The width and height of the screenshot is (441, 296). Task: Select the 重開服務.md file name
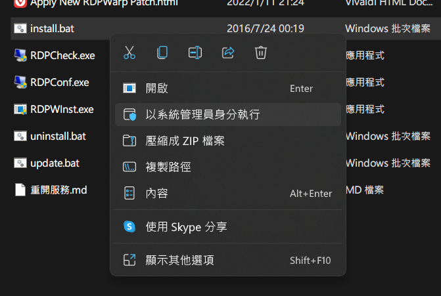[58, 190]
